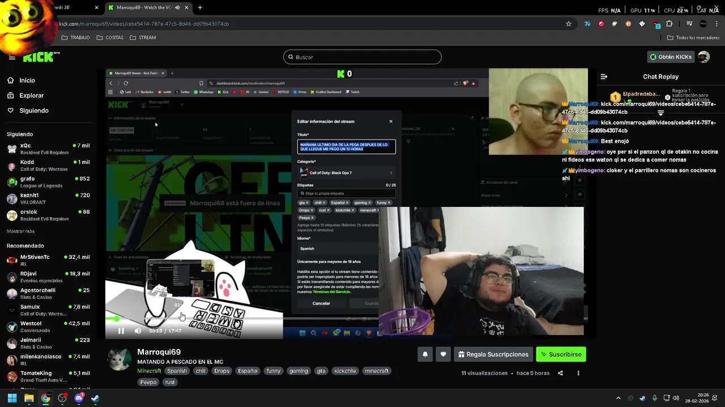Toggle the heart follow button
Image resolution: width=725 pixels, height=407 pixels.
443,354
